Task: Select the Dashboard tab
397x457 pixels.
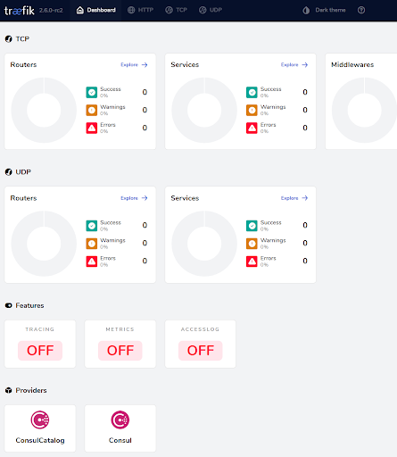Action: pos(95,10)
